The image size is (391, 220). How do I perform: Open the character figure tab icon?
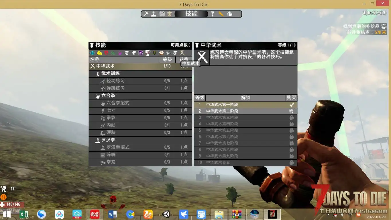154,14
